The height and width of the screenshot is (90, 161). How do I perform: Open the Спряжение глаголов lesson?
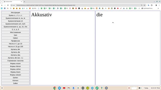[x=15, y=60]
